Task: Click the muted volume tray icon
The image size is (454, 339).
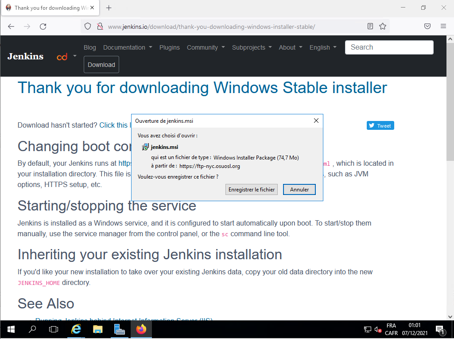Action: coord(378,329)
